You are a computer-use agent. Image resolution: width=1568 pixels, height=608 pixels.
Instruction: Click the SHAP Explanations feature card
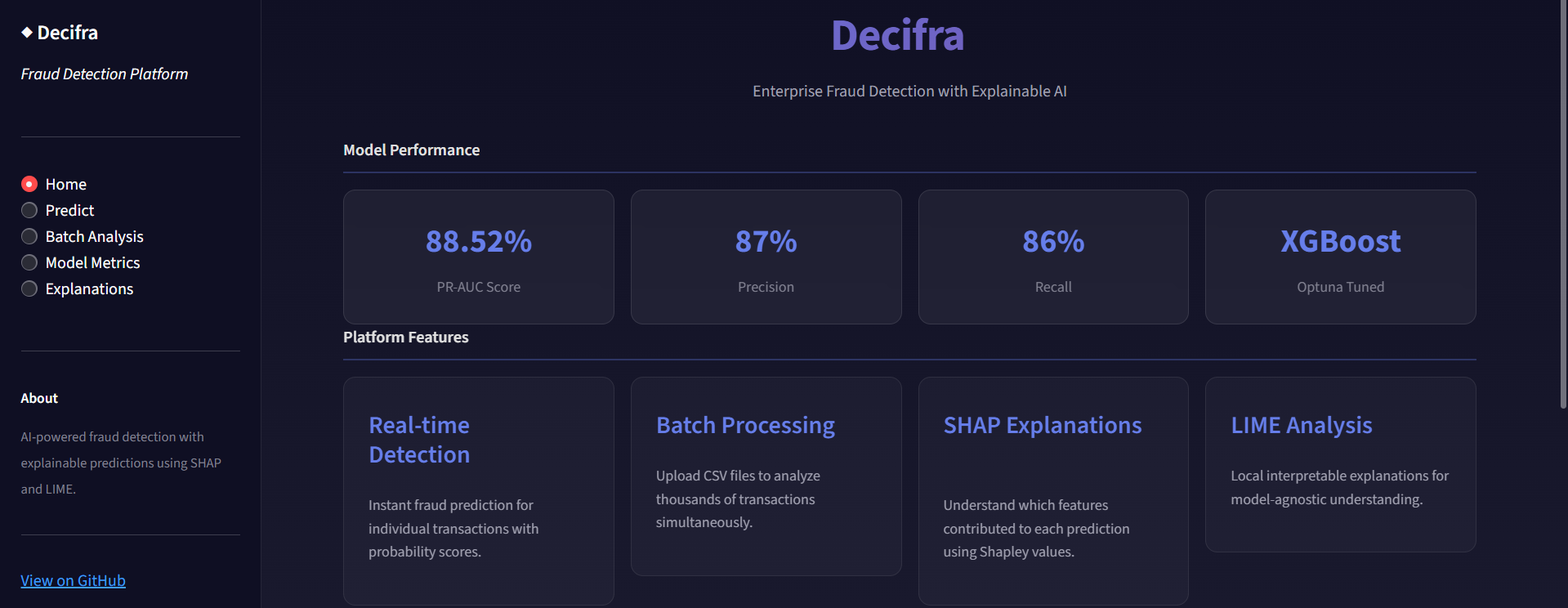1053,489
